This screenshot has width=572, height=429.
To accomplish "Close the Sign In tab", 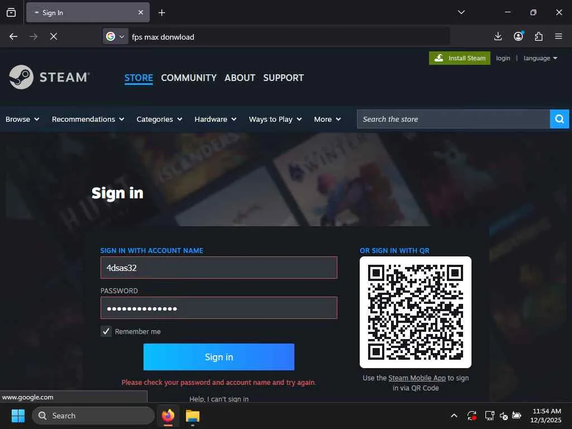I will click(x=140, y=12).
